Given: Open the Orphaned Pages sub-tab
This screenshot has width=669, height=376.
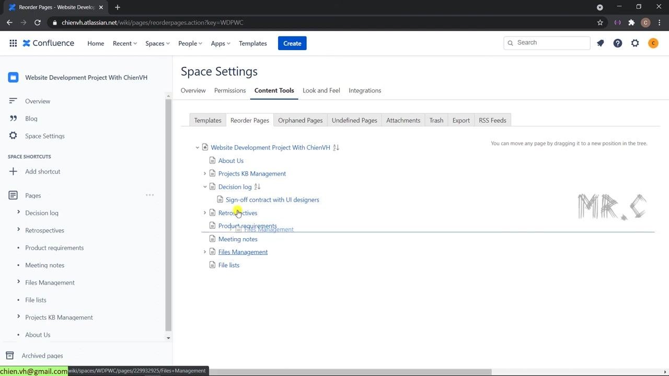Looking at the screenshot, I should pos(300,120).
